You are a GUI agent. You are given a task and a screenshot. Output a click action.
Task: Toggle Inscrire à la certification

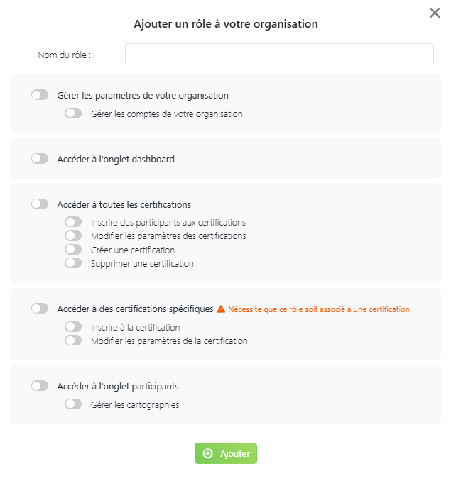click(x=73, y=327)
